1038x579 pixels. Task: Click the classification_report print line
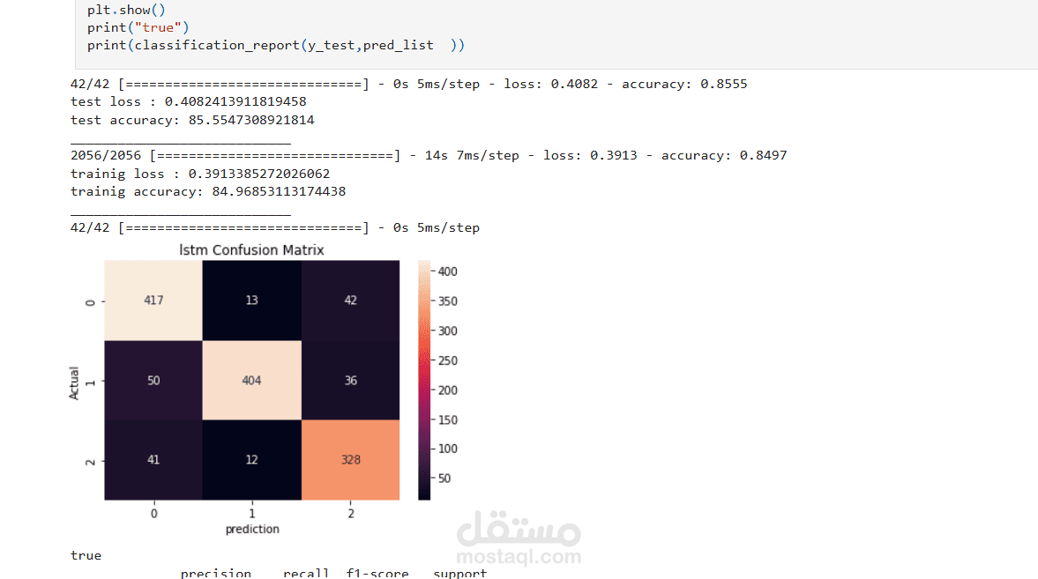[276, 45]
